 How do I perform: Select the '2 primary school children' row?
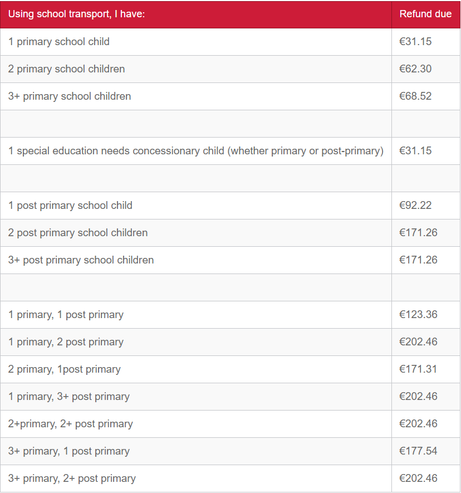pyautogui.click(x=230, y=69)
